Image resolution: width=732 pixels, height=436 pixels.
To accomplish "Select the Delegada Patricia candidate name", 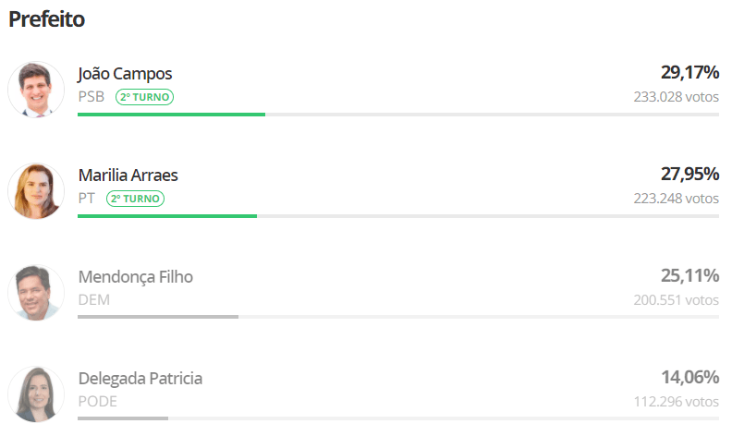I will point(140,379).
